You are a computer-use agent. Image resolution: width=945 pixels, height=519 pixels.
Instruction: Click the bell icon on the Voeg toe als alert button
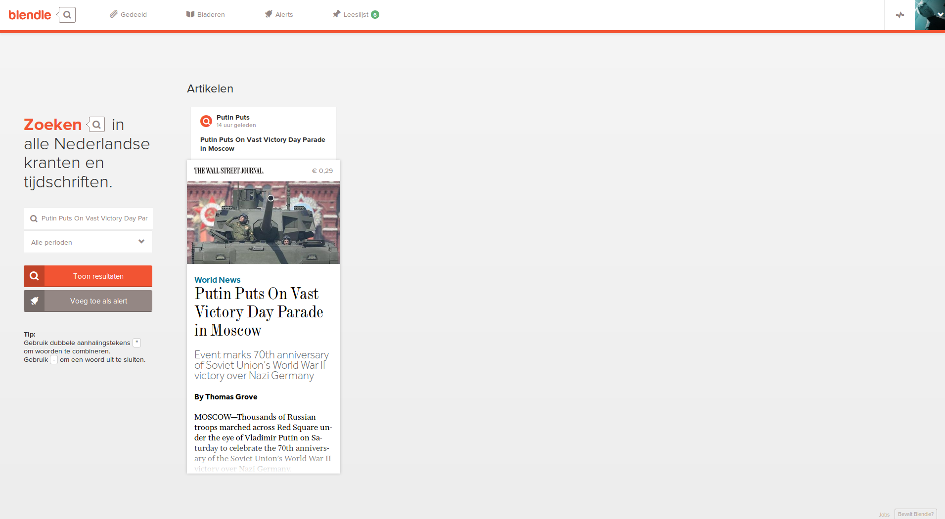34,301
